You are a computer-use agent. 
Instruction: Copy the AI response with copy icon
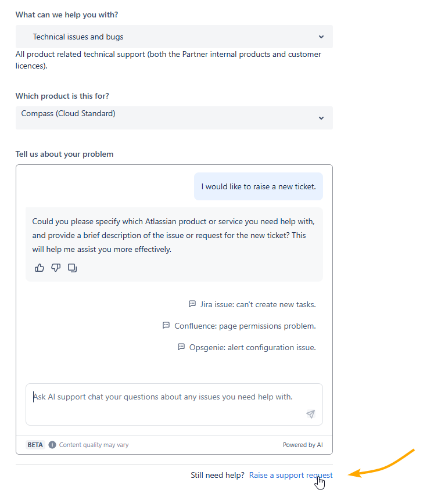click(x=73, y=268)
